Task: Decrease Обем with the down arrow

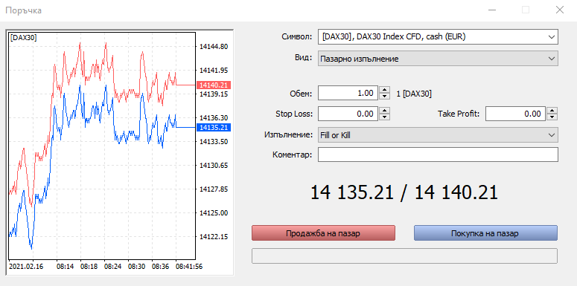Action: [x=384, y=96]
